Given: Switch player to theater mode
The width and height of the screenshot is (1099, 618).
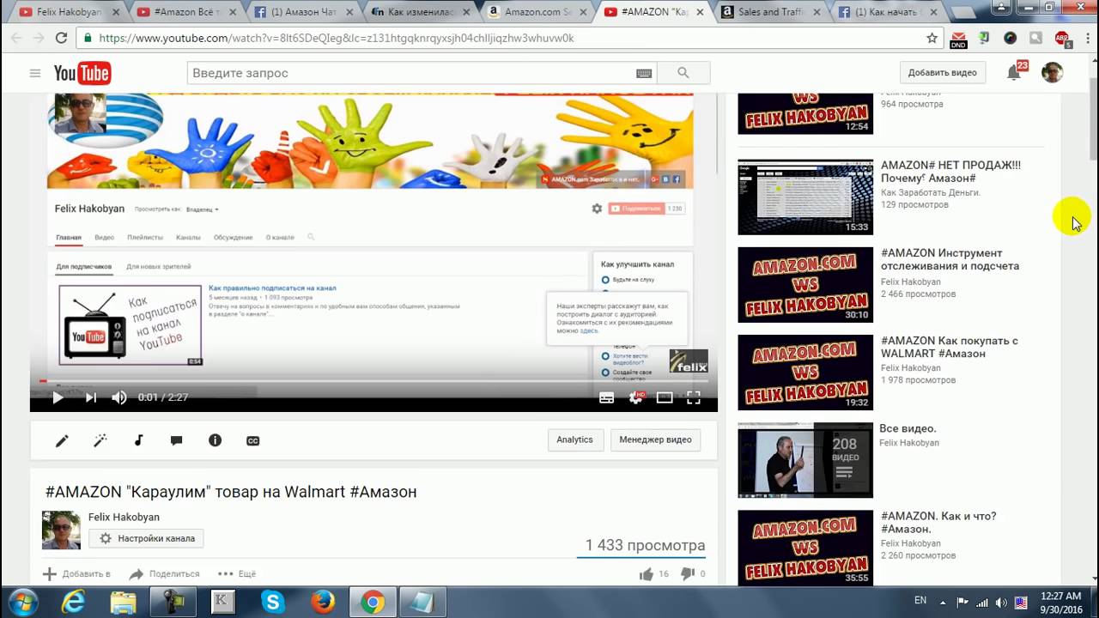Looking at the screenshot, I should click(665, 397).
